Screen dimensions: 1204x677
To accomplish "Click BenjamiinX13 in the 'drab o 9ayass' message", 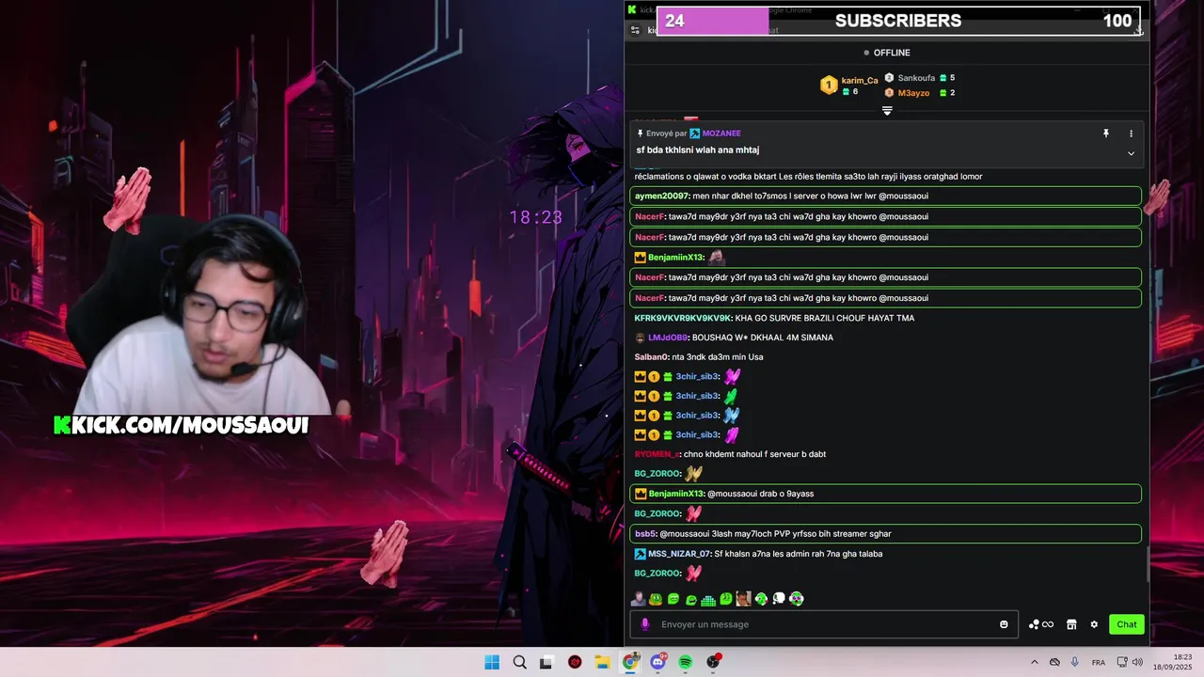I will (675, 494).
